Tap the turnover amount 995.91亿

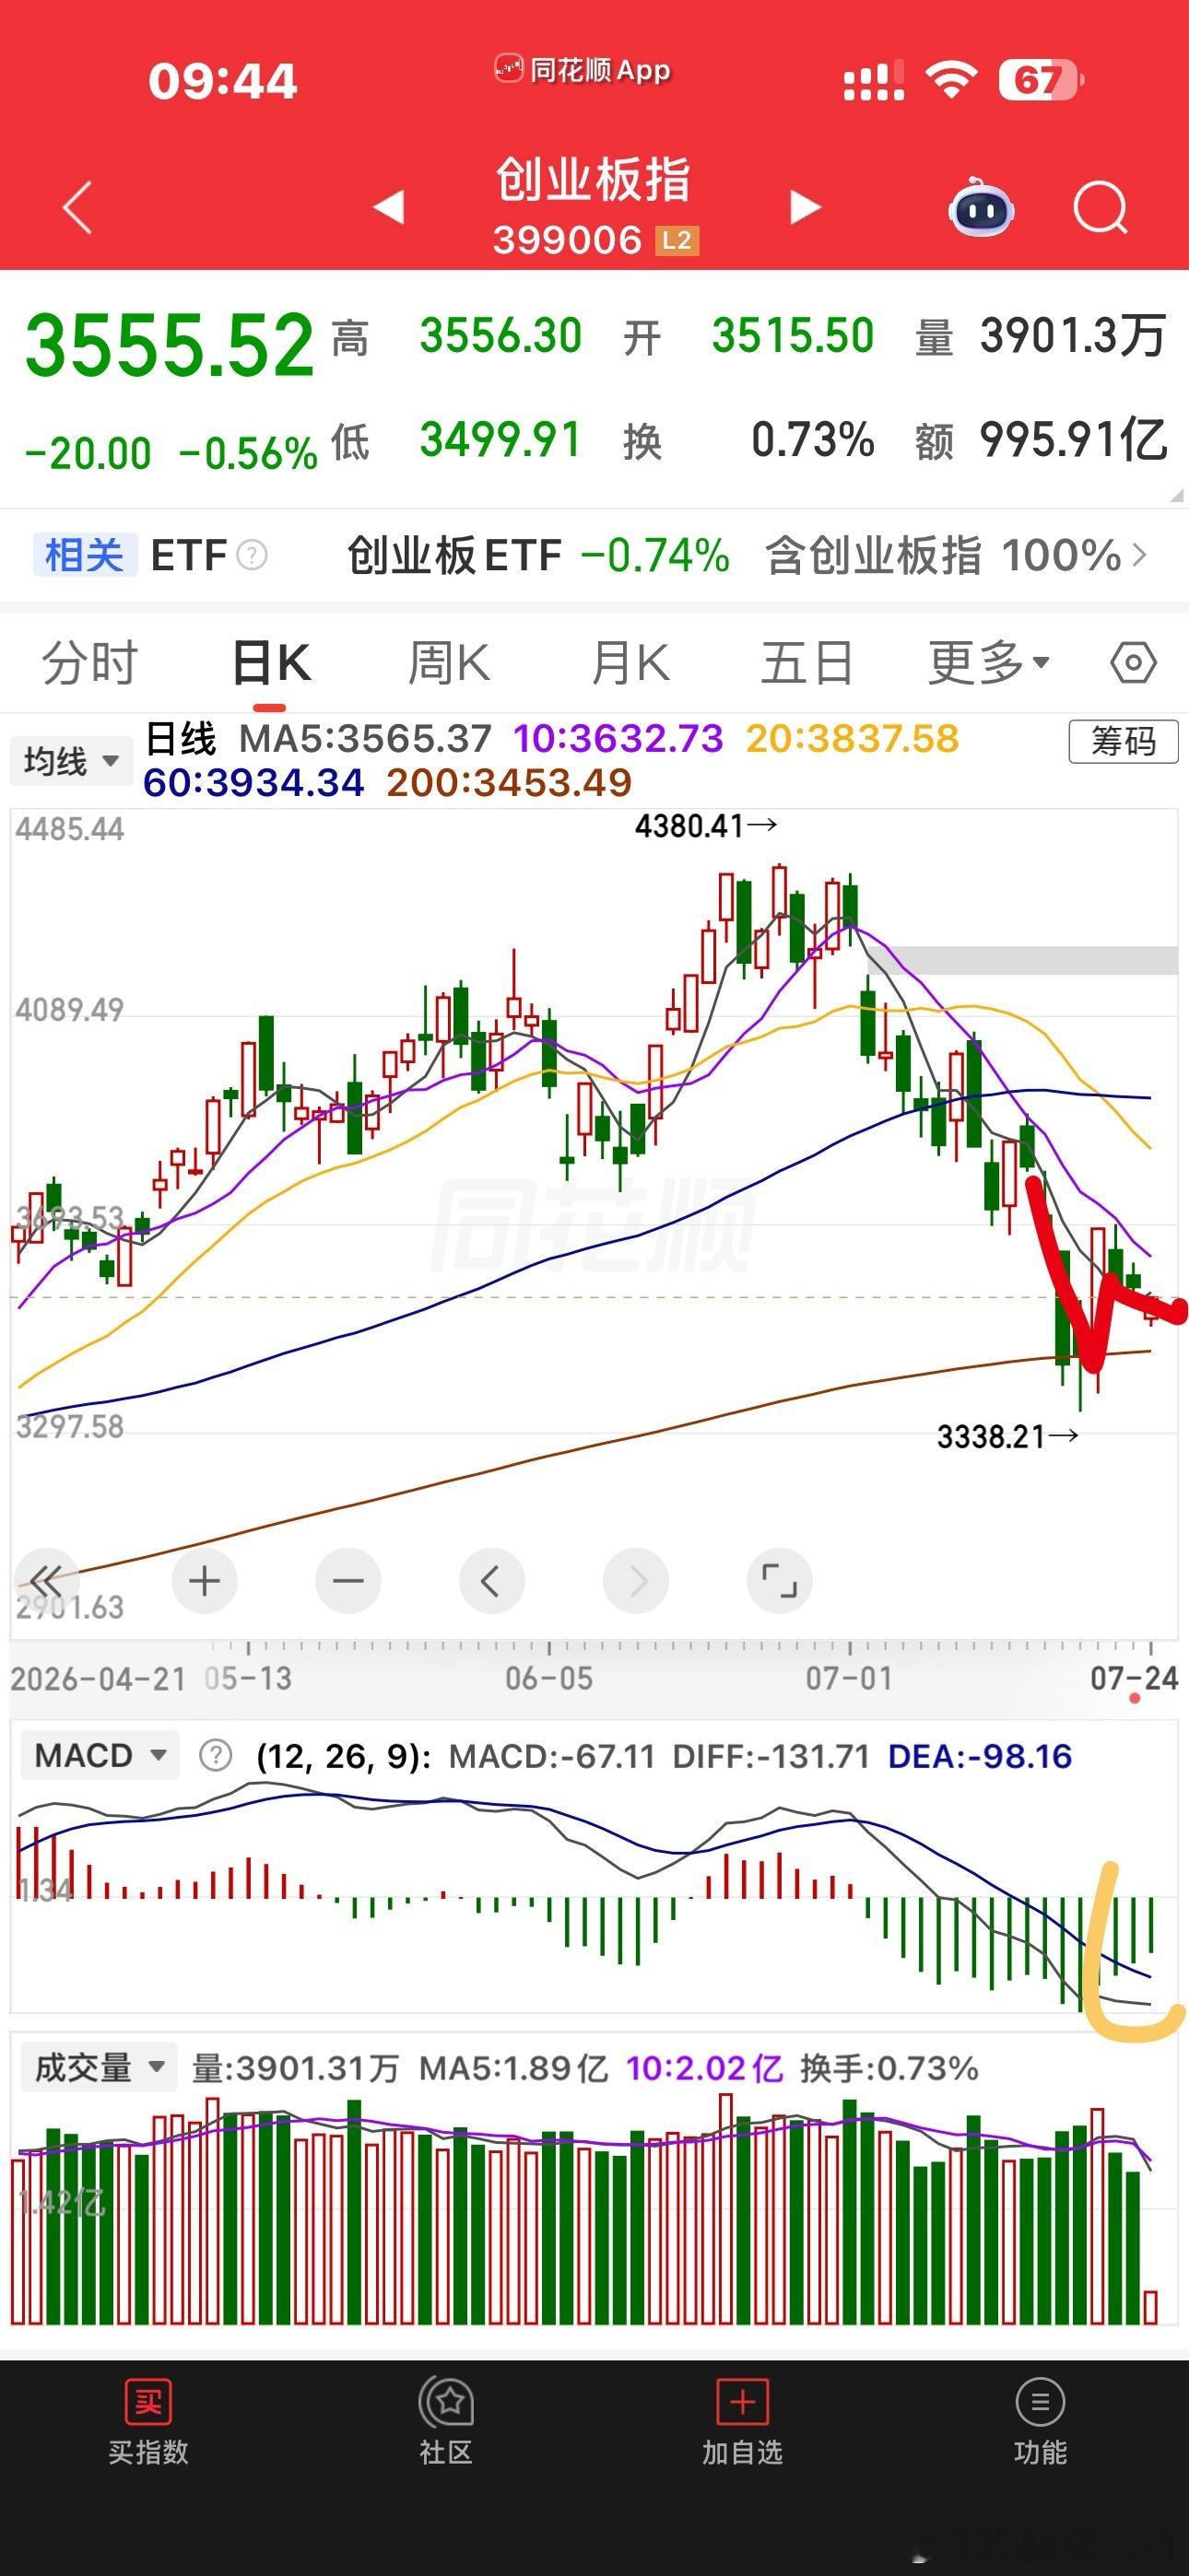tap(1073, 440)
